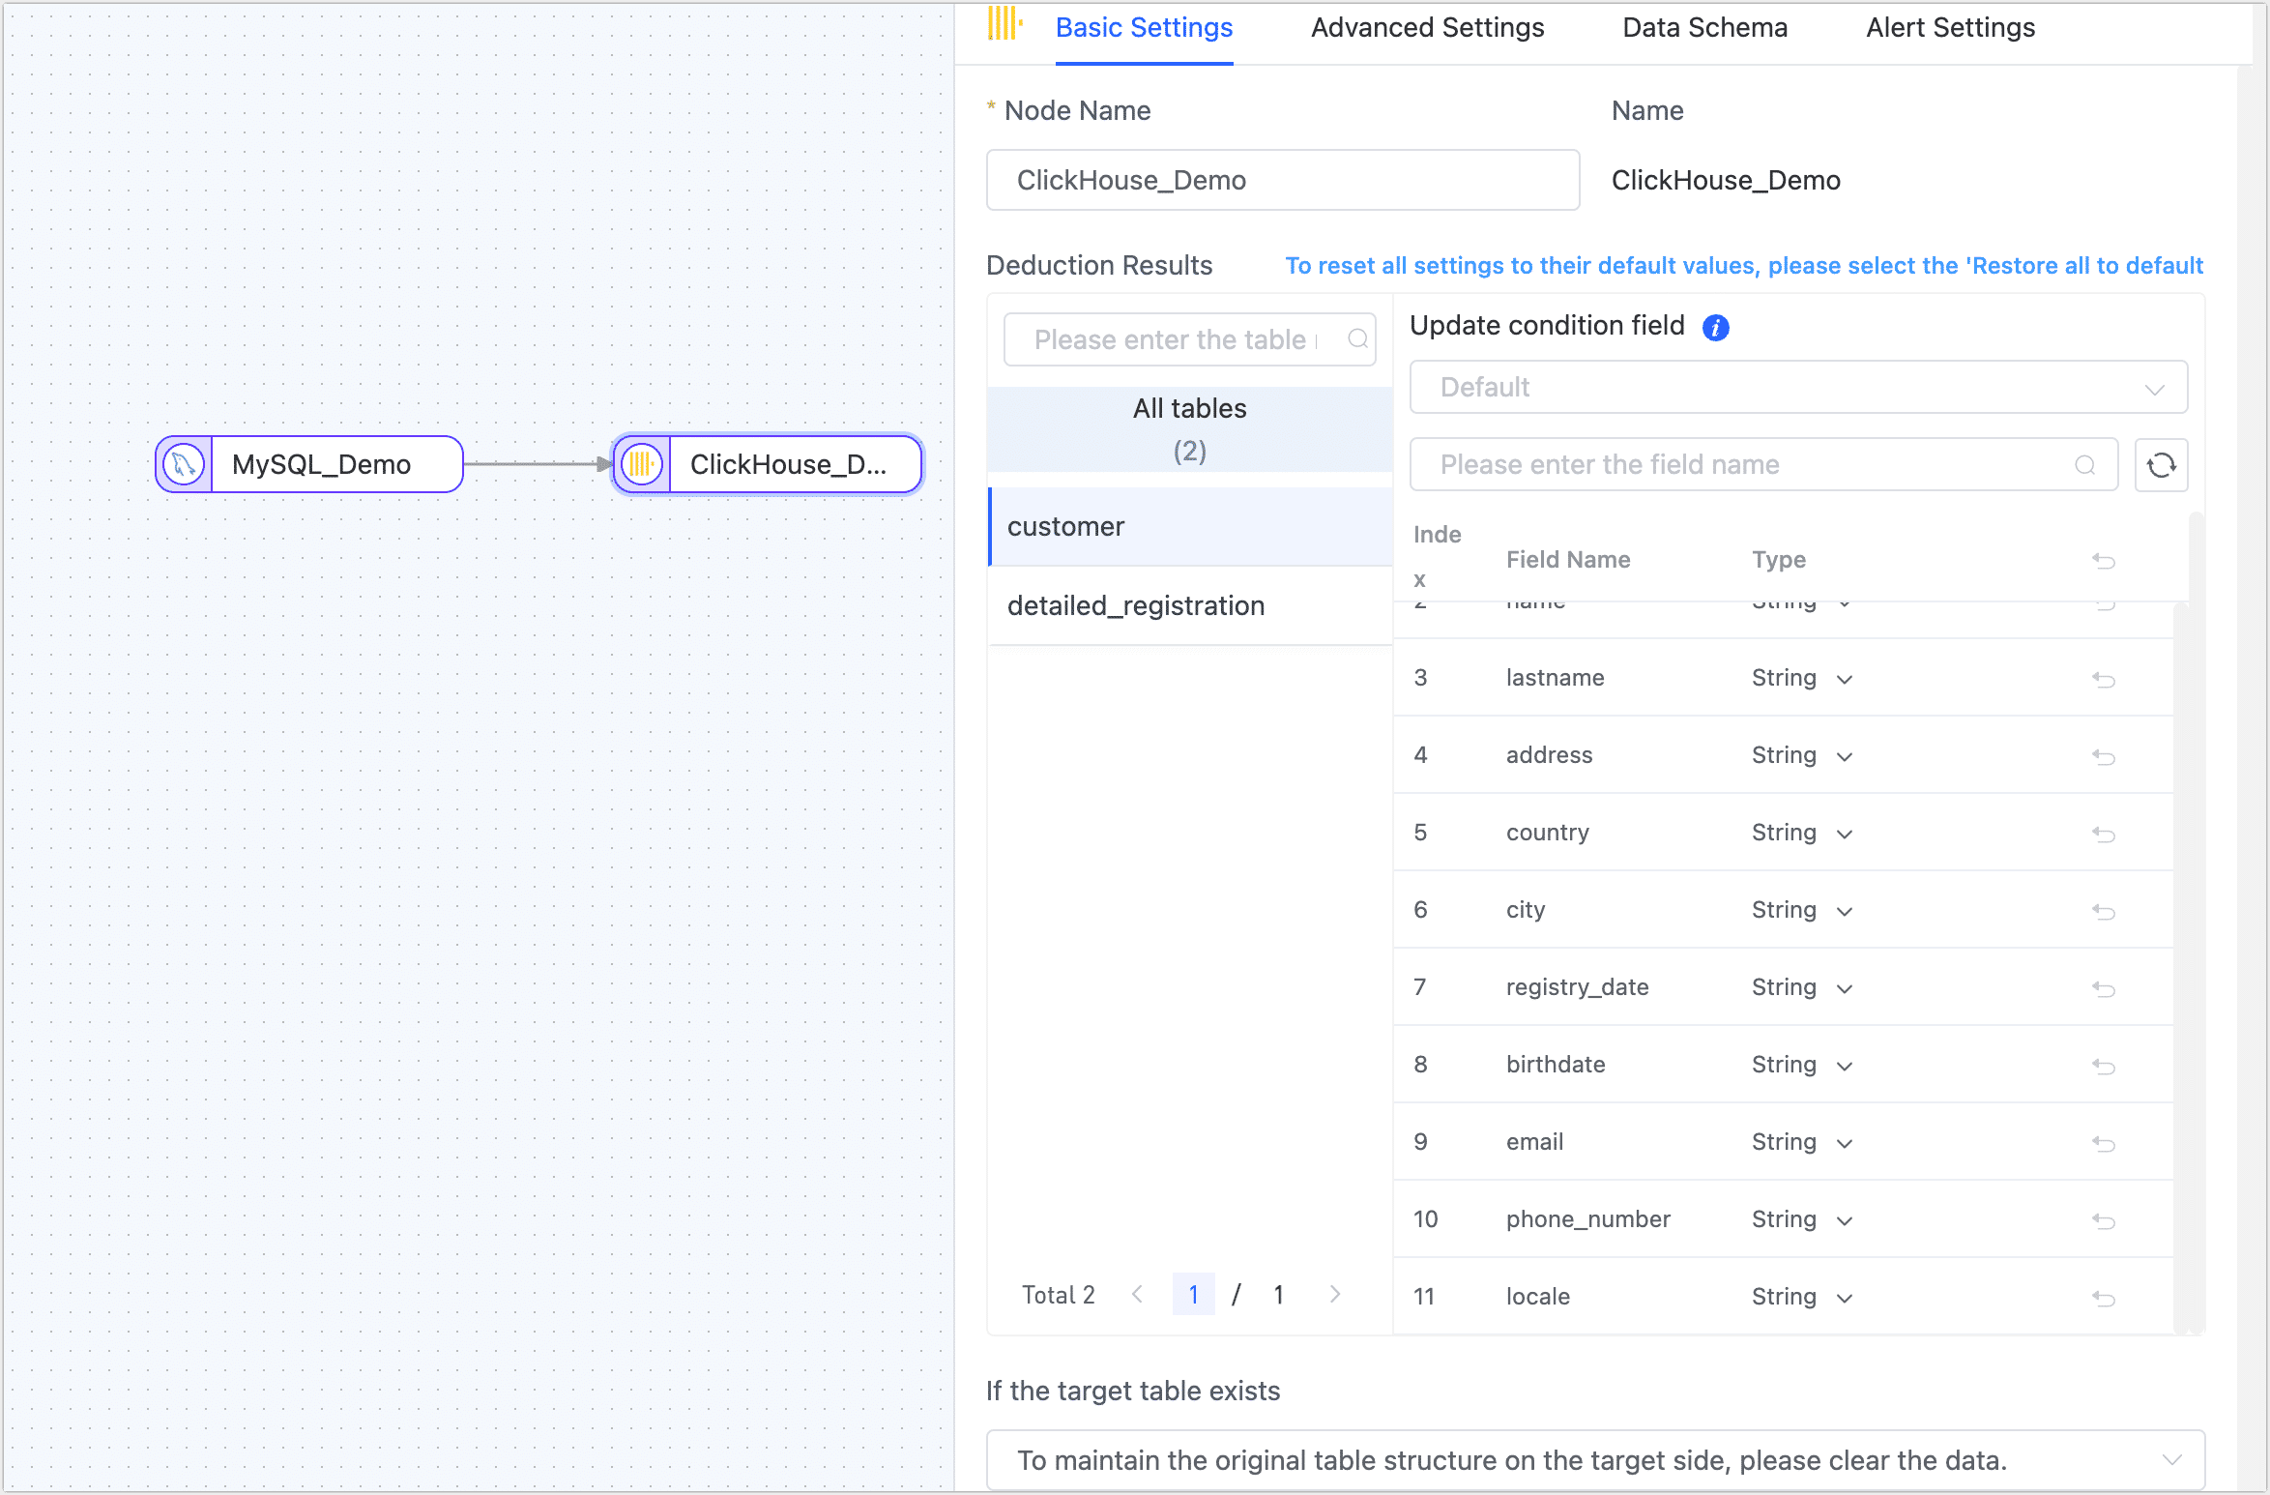Click the reset icon in the Type column header

tap(2105, 561)
